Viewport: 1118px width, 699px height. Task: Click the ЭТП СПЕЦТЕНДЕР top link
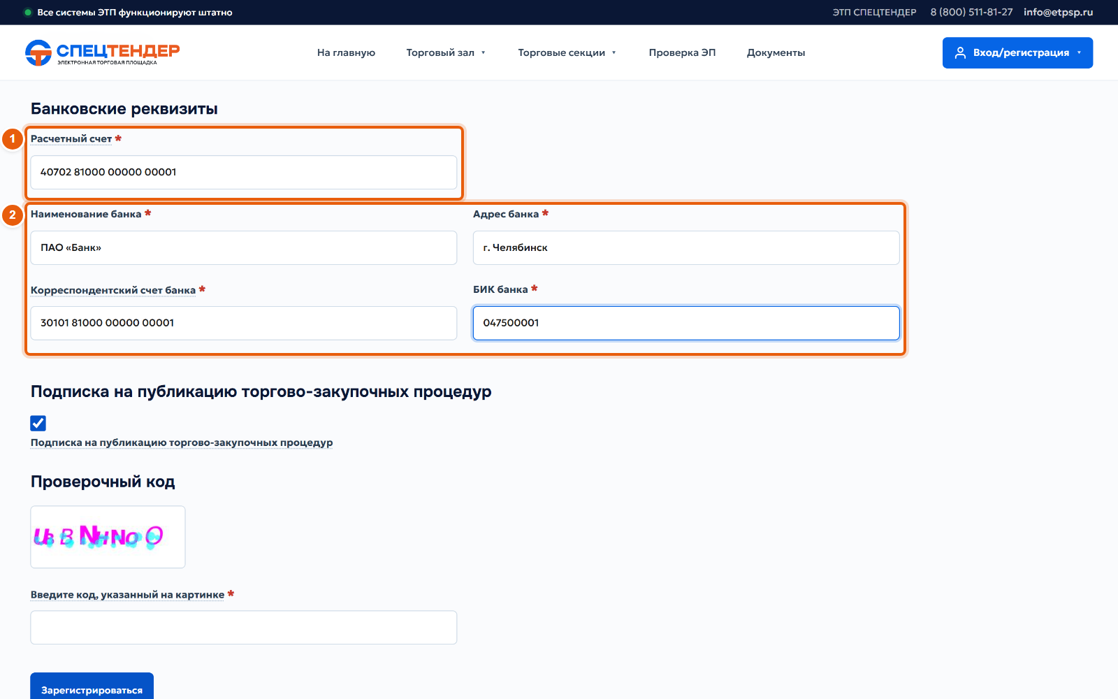point(874,13)
